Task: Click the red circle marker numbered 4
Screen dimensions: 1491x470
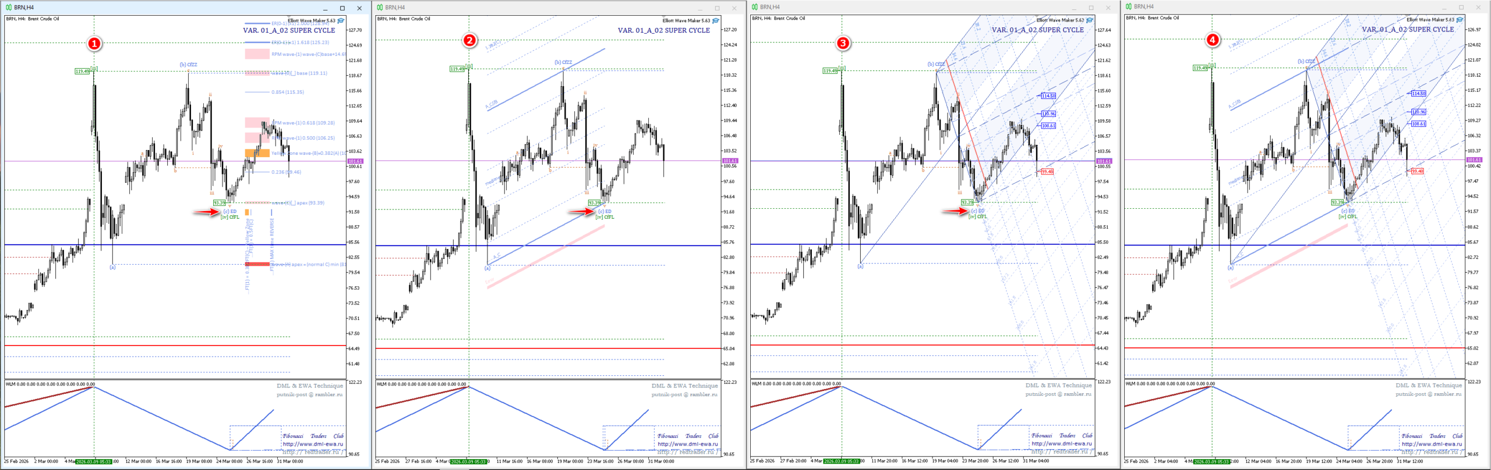Action: pos(1212,40)
